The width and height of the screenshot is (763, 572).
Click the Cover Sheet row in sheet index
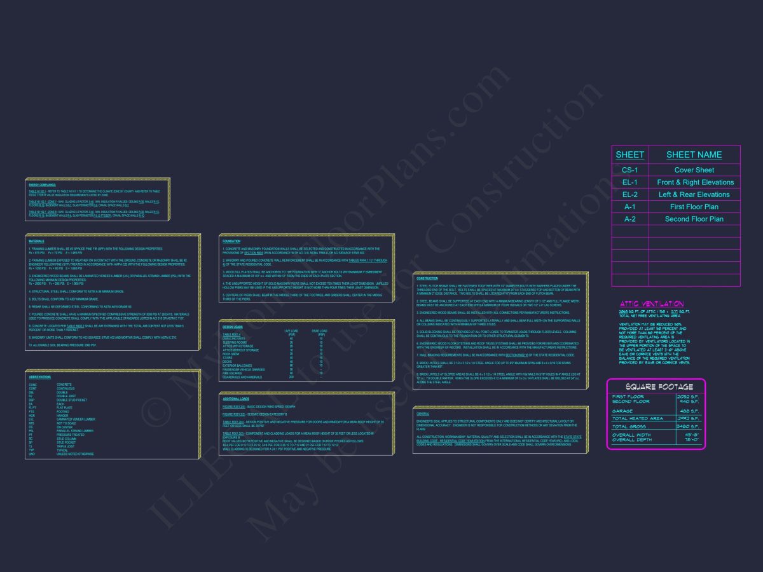pos(676,170)
